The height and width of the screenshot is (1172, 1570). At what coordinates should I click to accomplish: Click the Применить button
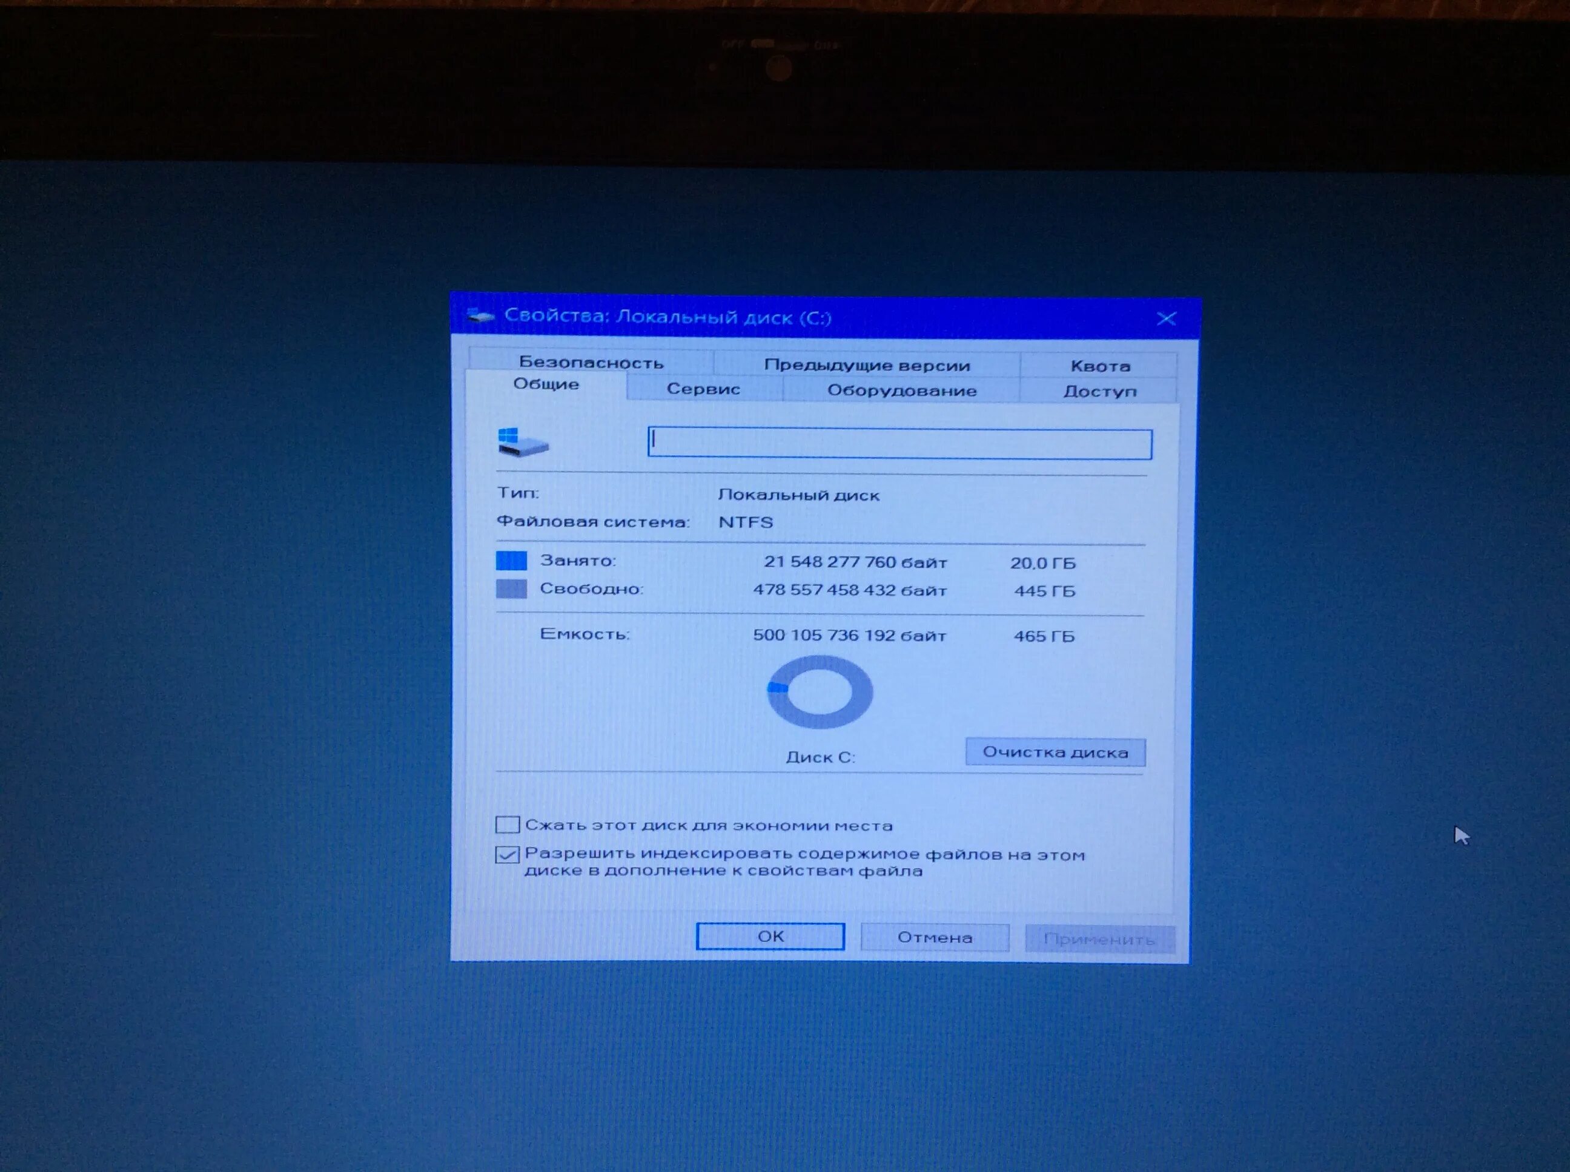pos(1099,940)
